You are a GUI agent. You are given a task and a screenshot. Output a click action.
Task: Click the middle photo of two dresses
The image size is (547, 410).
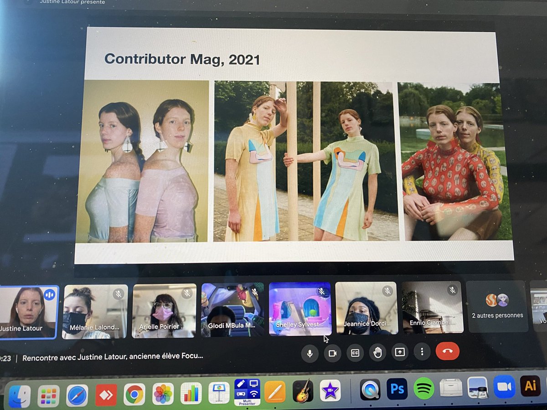[305, 161]
